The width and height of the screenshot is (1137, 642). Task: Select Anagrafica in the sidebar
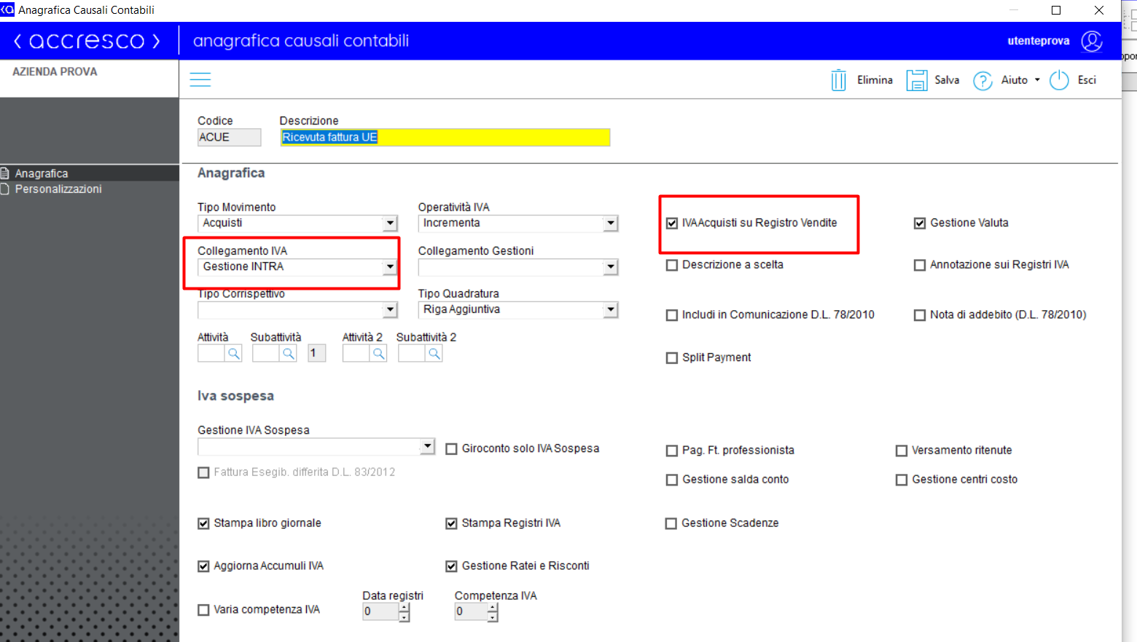(42, 173)
